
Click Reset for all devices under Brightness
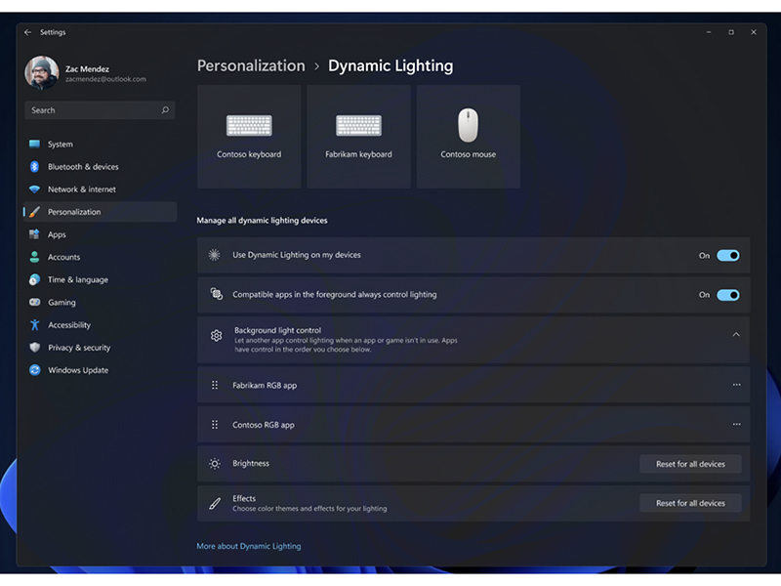tap(690, 463)
